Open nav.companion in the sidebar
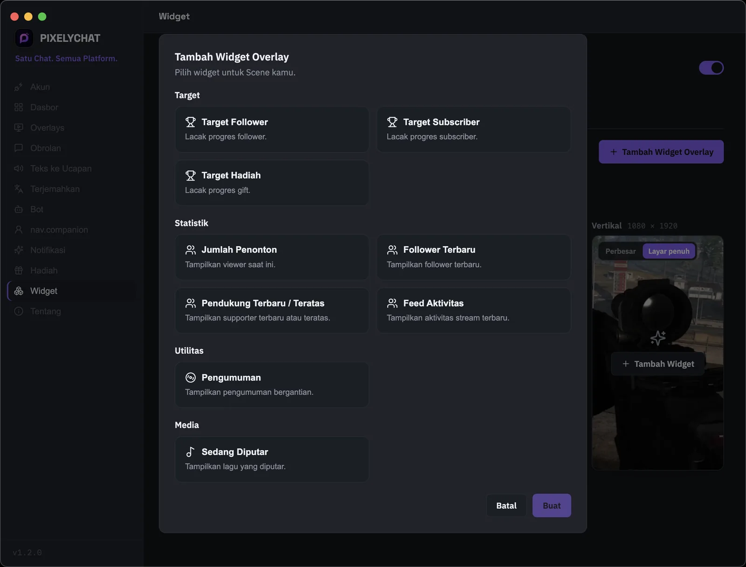This screenshot has height=567, width=746. pos(72,229)
